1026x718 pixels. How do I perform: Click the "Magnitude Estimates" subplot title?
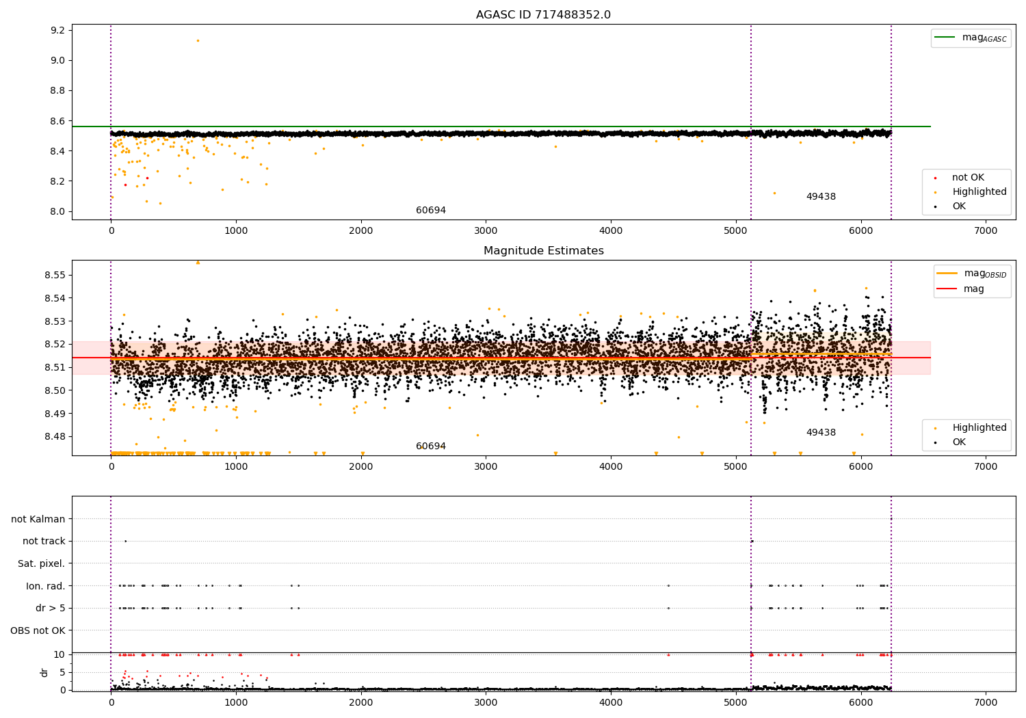click(543, 251)
